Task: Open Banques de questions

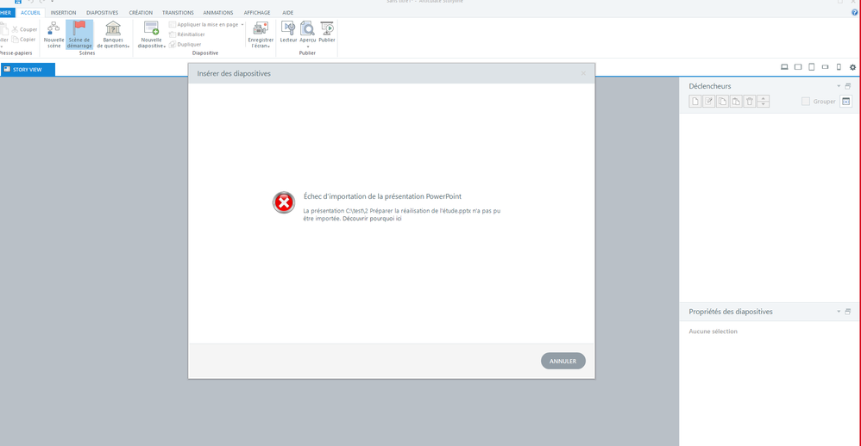Action: tap(113, 34)
